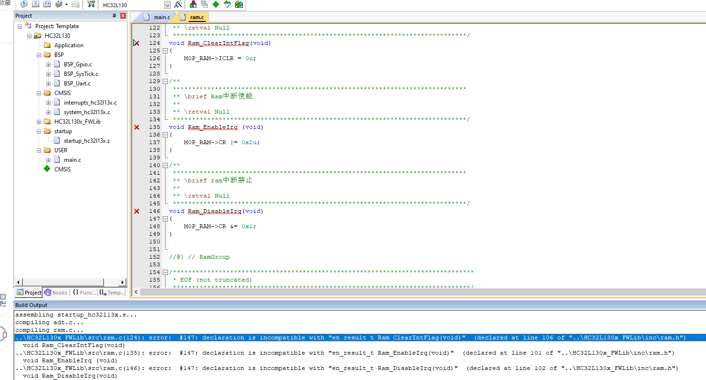Collapse the code fold at line 147
This screenshot has width=706, height=380.
(x=165, y=219)
